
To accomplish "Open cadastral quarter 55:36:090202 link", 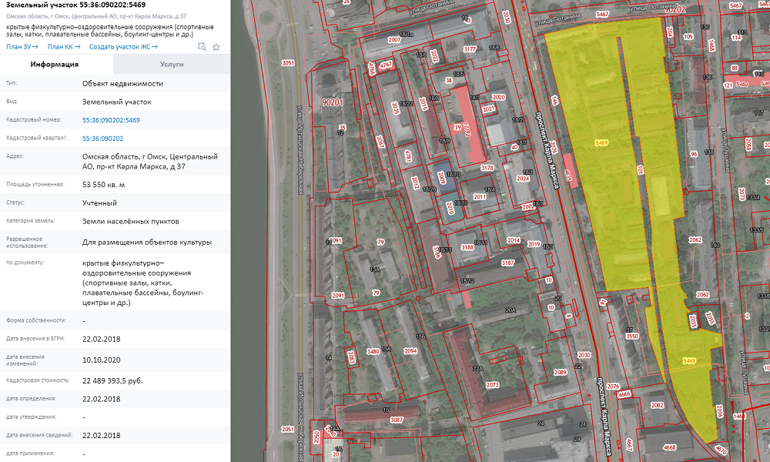I will point(103,139).
